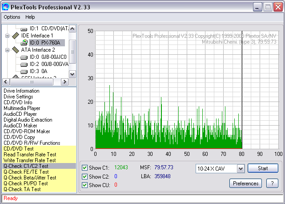
Task: Collapse the IDE Interface 1 tree node
Action: tap(7, 36)
